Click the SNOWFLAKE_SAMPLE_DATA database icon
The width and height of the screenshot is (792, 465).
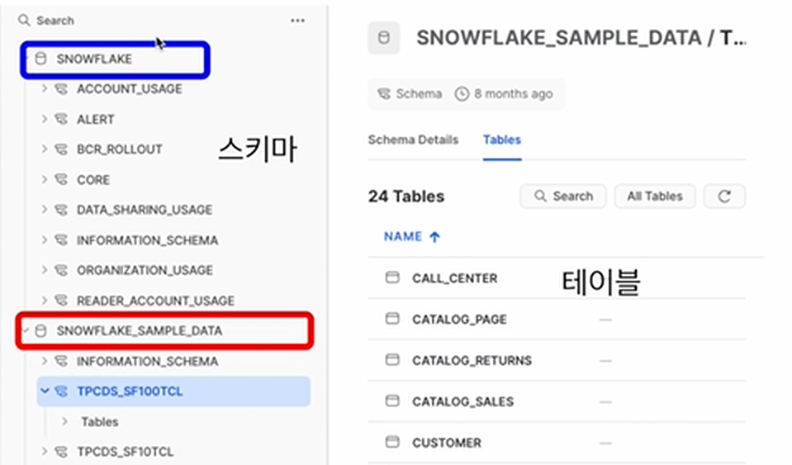click(x=41, y=330)
